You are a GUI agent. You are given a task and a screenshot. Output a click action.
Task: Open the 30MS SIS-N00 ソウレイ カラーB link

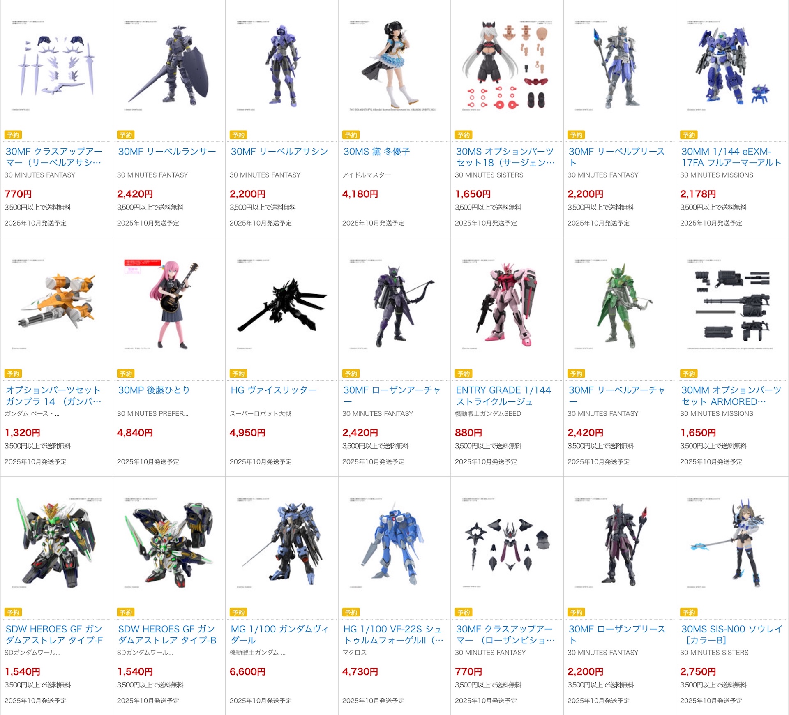[732, 634]
